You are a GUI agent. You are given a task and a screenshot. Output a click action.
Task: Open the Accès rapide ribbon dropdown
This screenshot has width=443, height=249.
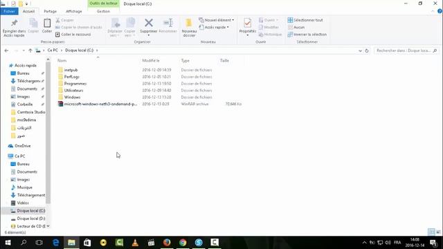214,27
